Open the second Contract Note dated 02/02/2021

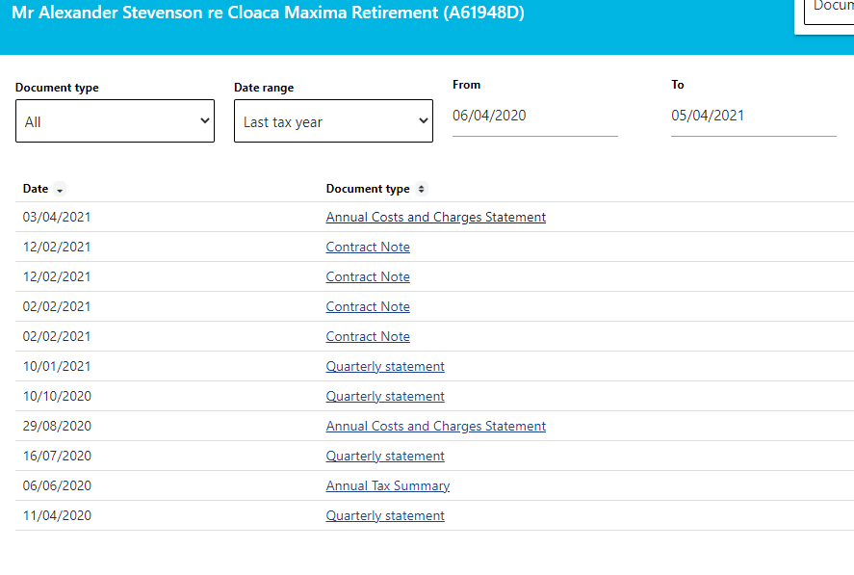(368, 337)
